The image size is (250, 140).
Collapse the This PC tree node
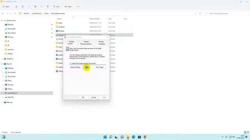pos(2,64)
